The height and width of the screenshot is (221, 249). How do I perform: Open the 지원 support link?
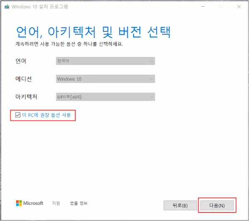click(x=56, y=203)
